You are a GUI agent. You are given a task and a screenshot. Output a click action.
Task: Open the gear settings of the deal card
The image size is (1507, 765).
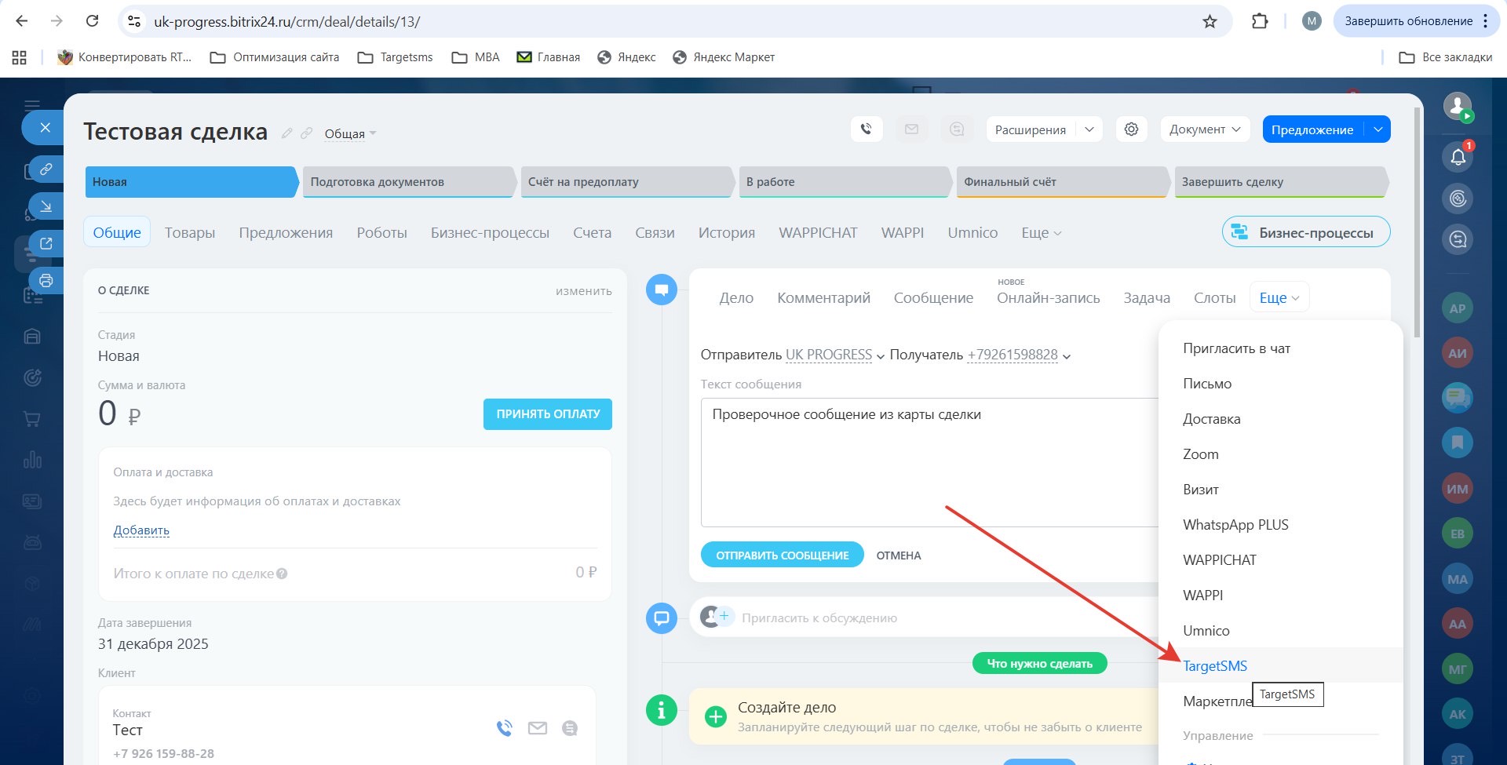1131,129
